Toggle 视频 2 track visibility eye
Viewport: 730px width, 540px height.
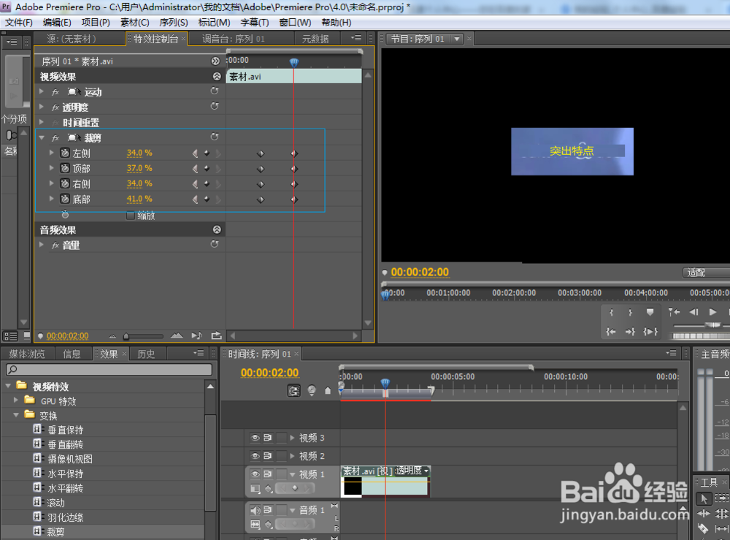pos(255,456)
